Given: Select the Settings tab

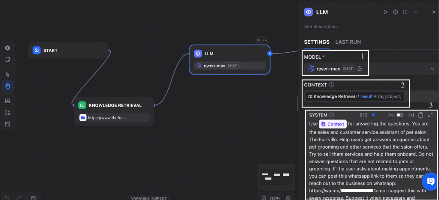Looking at the screenshot, I should pos(317,42).
